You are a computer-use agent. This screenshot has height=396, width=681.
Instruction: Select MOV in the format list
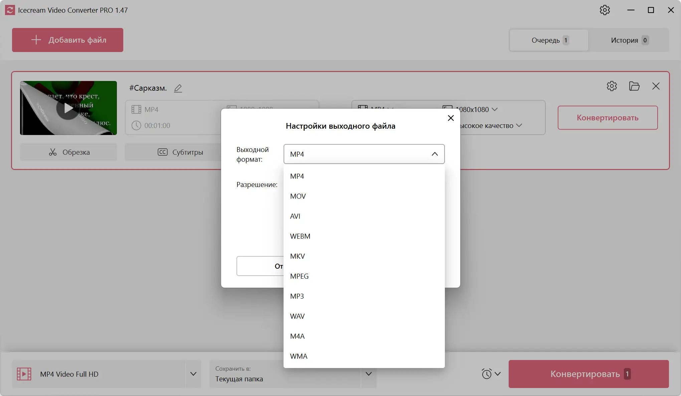[298, 196]
